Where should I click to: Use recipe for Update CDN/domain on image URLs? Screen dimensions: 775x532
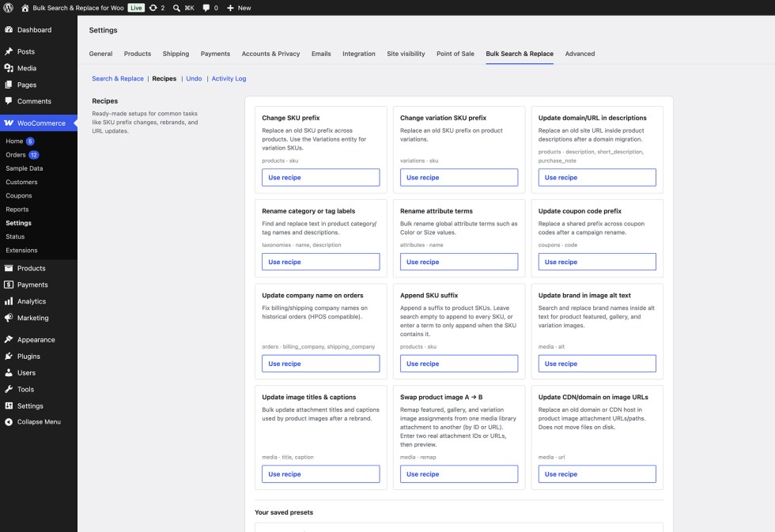(x=597, y=474)
